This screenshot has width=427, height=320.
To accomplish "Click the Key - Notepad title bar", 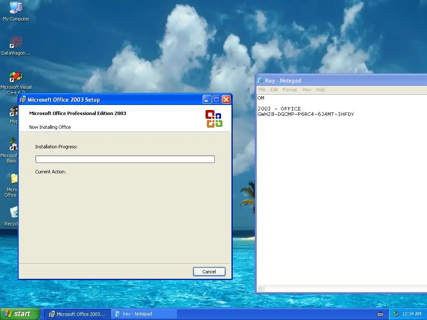I will coord(342,80).
